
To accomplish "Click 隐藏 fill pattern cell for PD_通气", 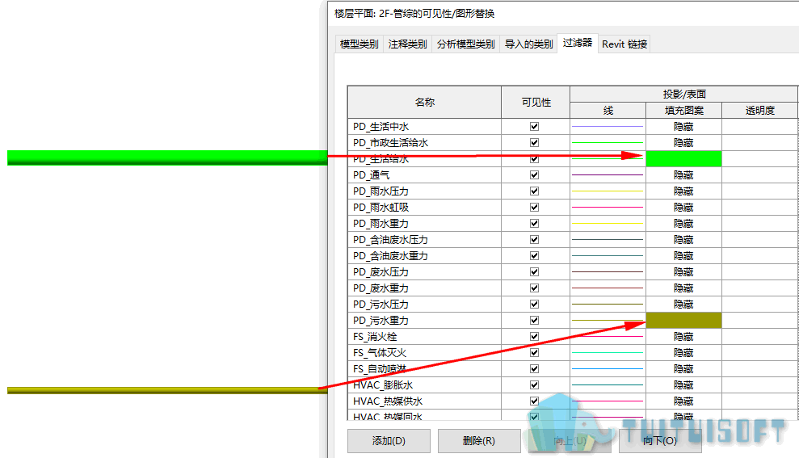I will click(x=683, y=174).
